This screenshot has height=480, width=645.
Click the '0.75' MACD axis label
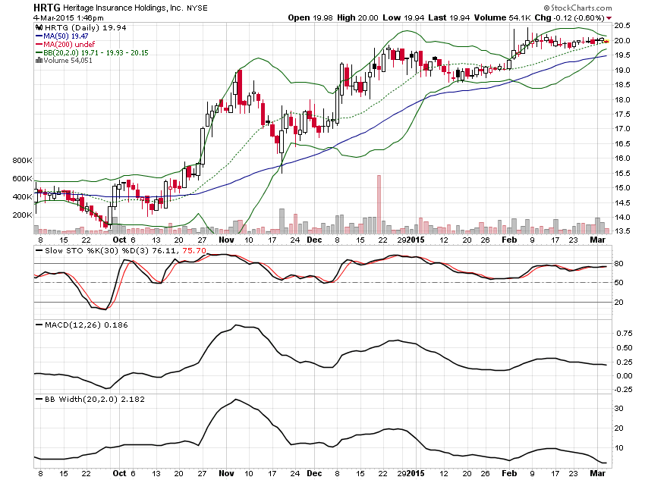(625, 334)
